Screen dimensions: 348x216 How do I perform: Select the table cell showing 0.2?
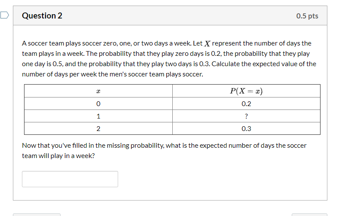(x=246, y=103)
